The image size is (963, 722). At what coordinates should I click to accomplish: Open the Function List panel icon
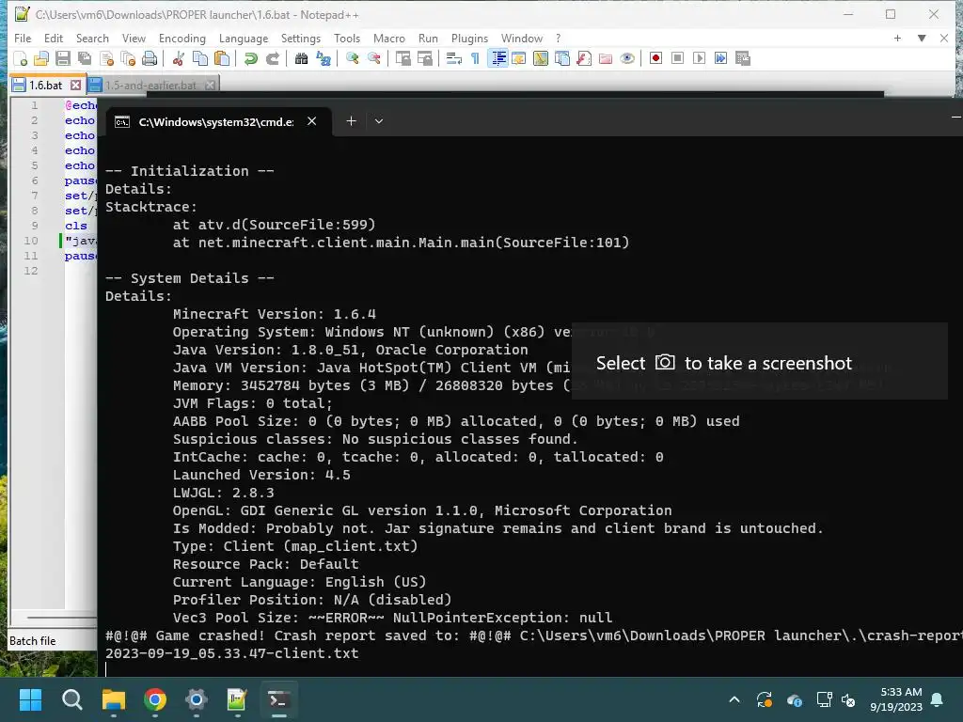click(584, 58)
